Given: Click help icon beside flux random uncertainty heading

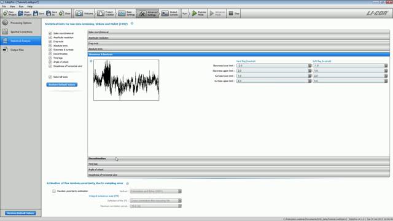Looking at the screenshot, I should (x=127, y=184).
